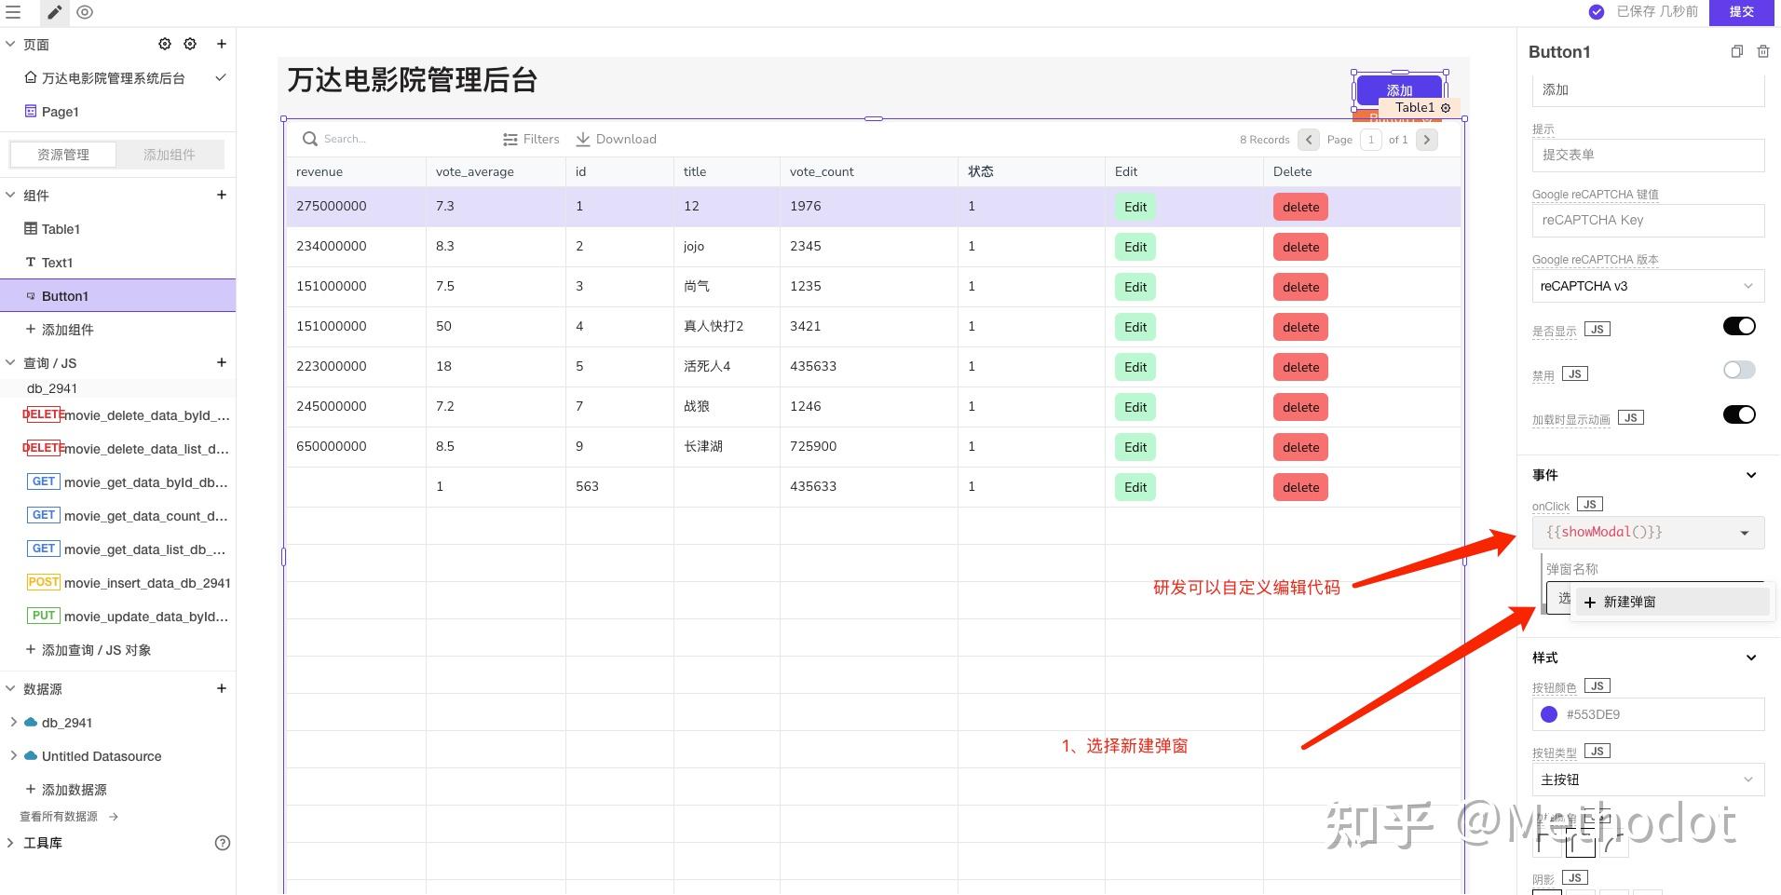This screenshot has height=895, width=1781.
Task: Toggle the 加载时显示动画 switch
Action: [x=1739, y=414]
